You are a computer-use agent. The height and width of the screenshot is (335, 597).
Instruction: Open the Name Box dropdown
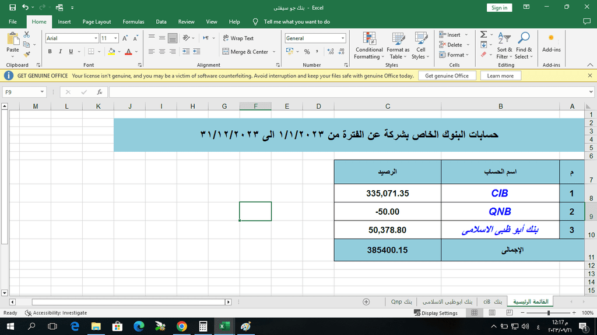pyautogui.click(x=42, y=92)
